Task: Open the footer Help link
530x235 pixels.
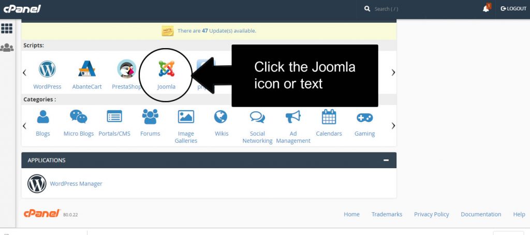Action: 519,214
